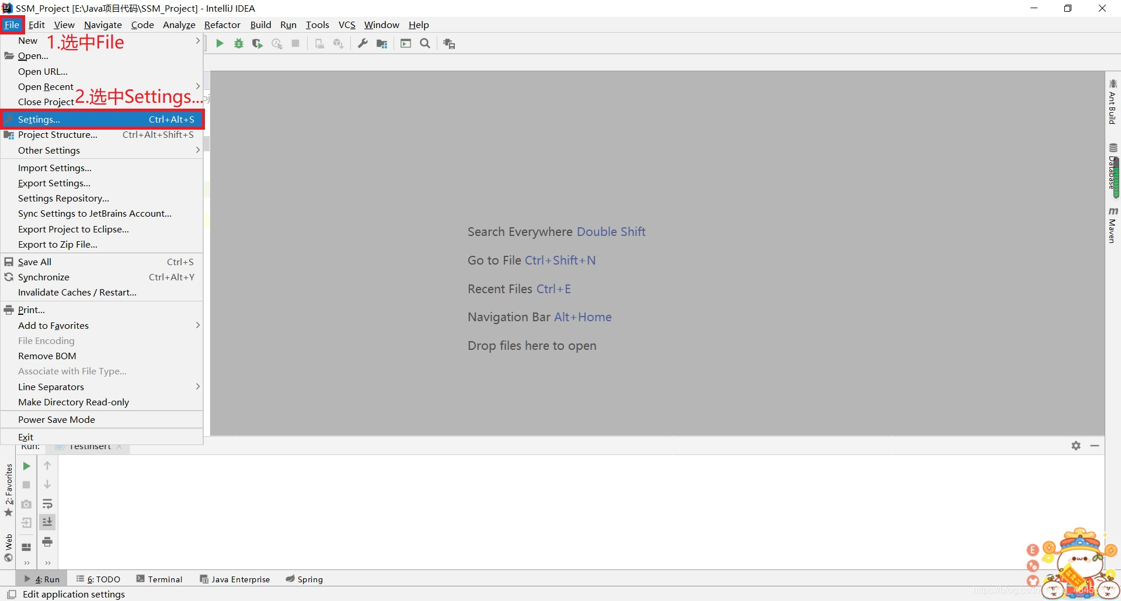The height and width of the screenshot is (601, 1121).
Task: Click the green Run button in toolbar
Action: pyautogui.click(x=220, y=44)
